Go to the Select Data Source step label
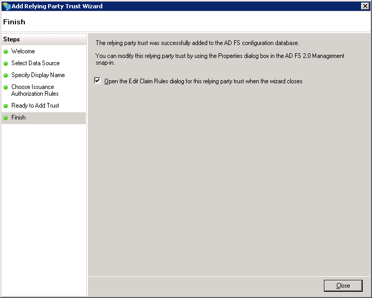The height and width of the screenshot is (298, 372). pyautogui.click(x=36, y=63)
